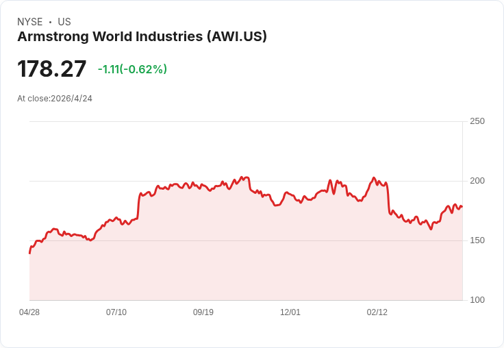The height and width of the screenshot is (348, 504).
Task: Select the -1.11(-0.62%) price change text
Action: pos(132,69)
